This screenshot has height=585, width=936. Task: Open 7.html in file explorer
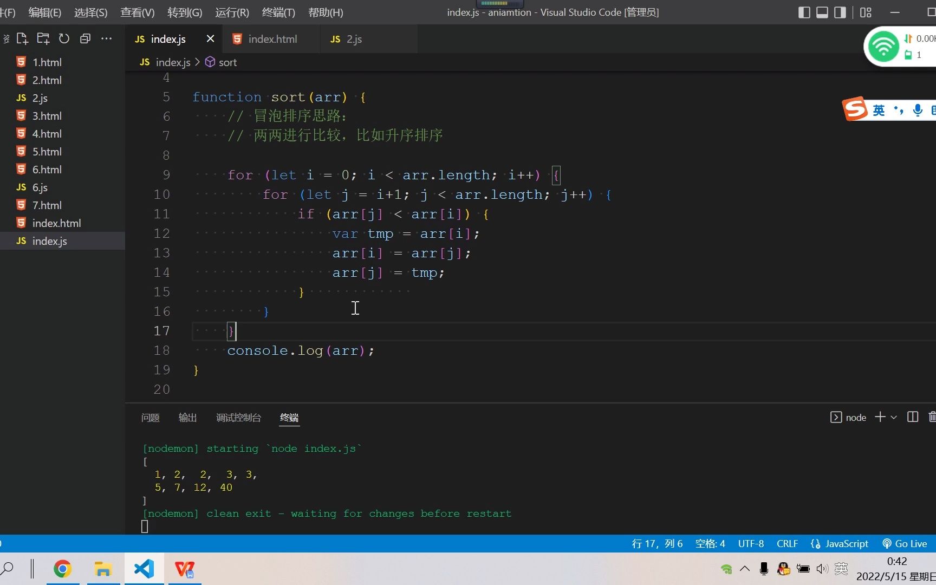click(x=62, y=205)
